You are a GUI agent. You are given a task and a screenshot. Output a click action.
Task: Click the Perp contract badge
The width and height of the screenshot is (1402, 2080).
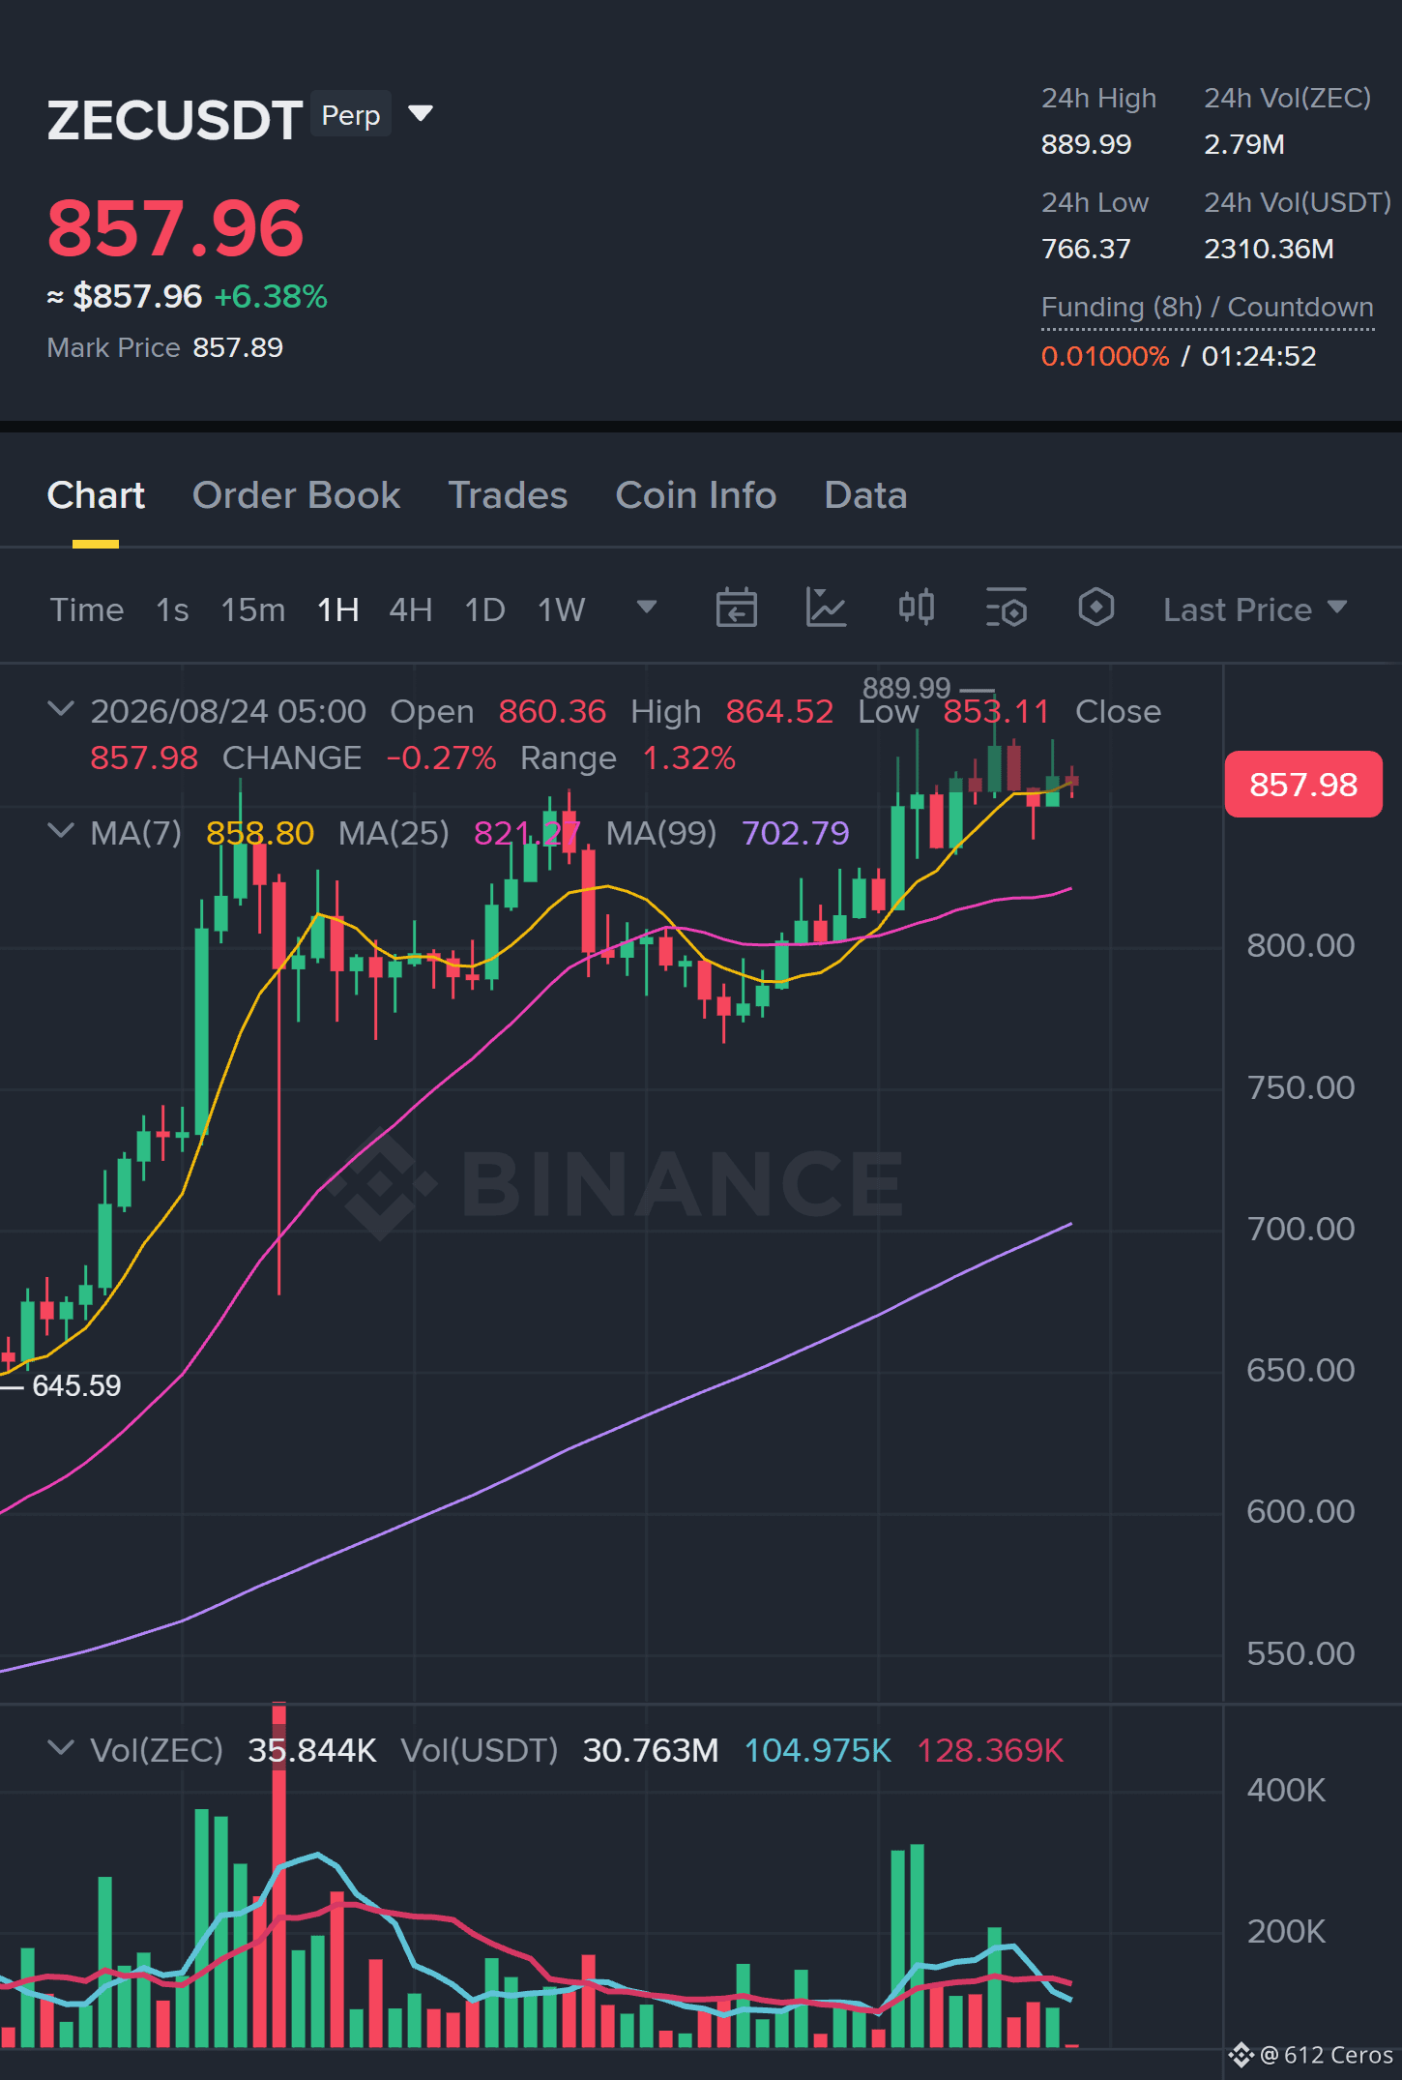click(351, 115)
